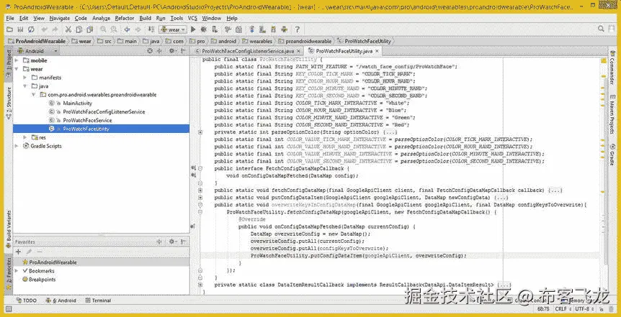Expand the manifests folder node
The image size is (621, 317).
25,78
